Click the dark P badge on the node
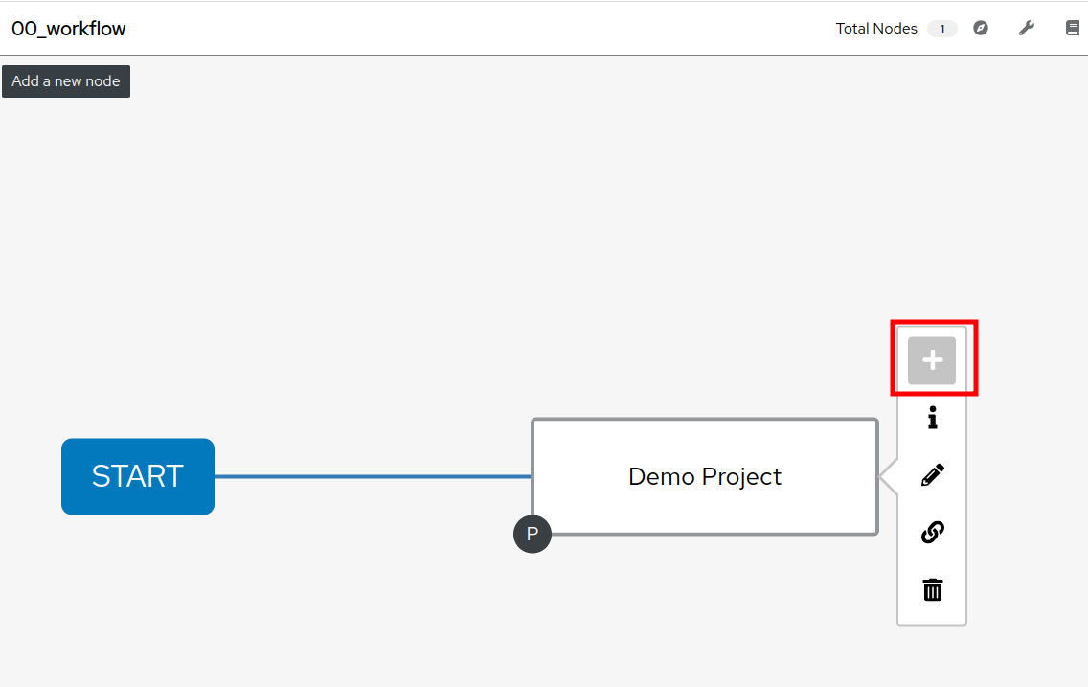The height and width of the screenshot is (687, 1088). pos(533,534)
